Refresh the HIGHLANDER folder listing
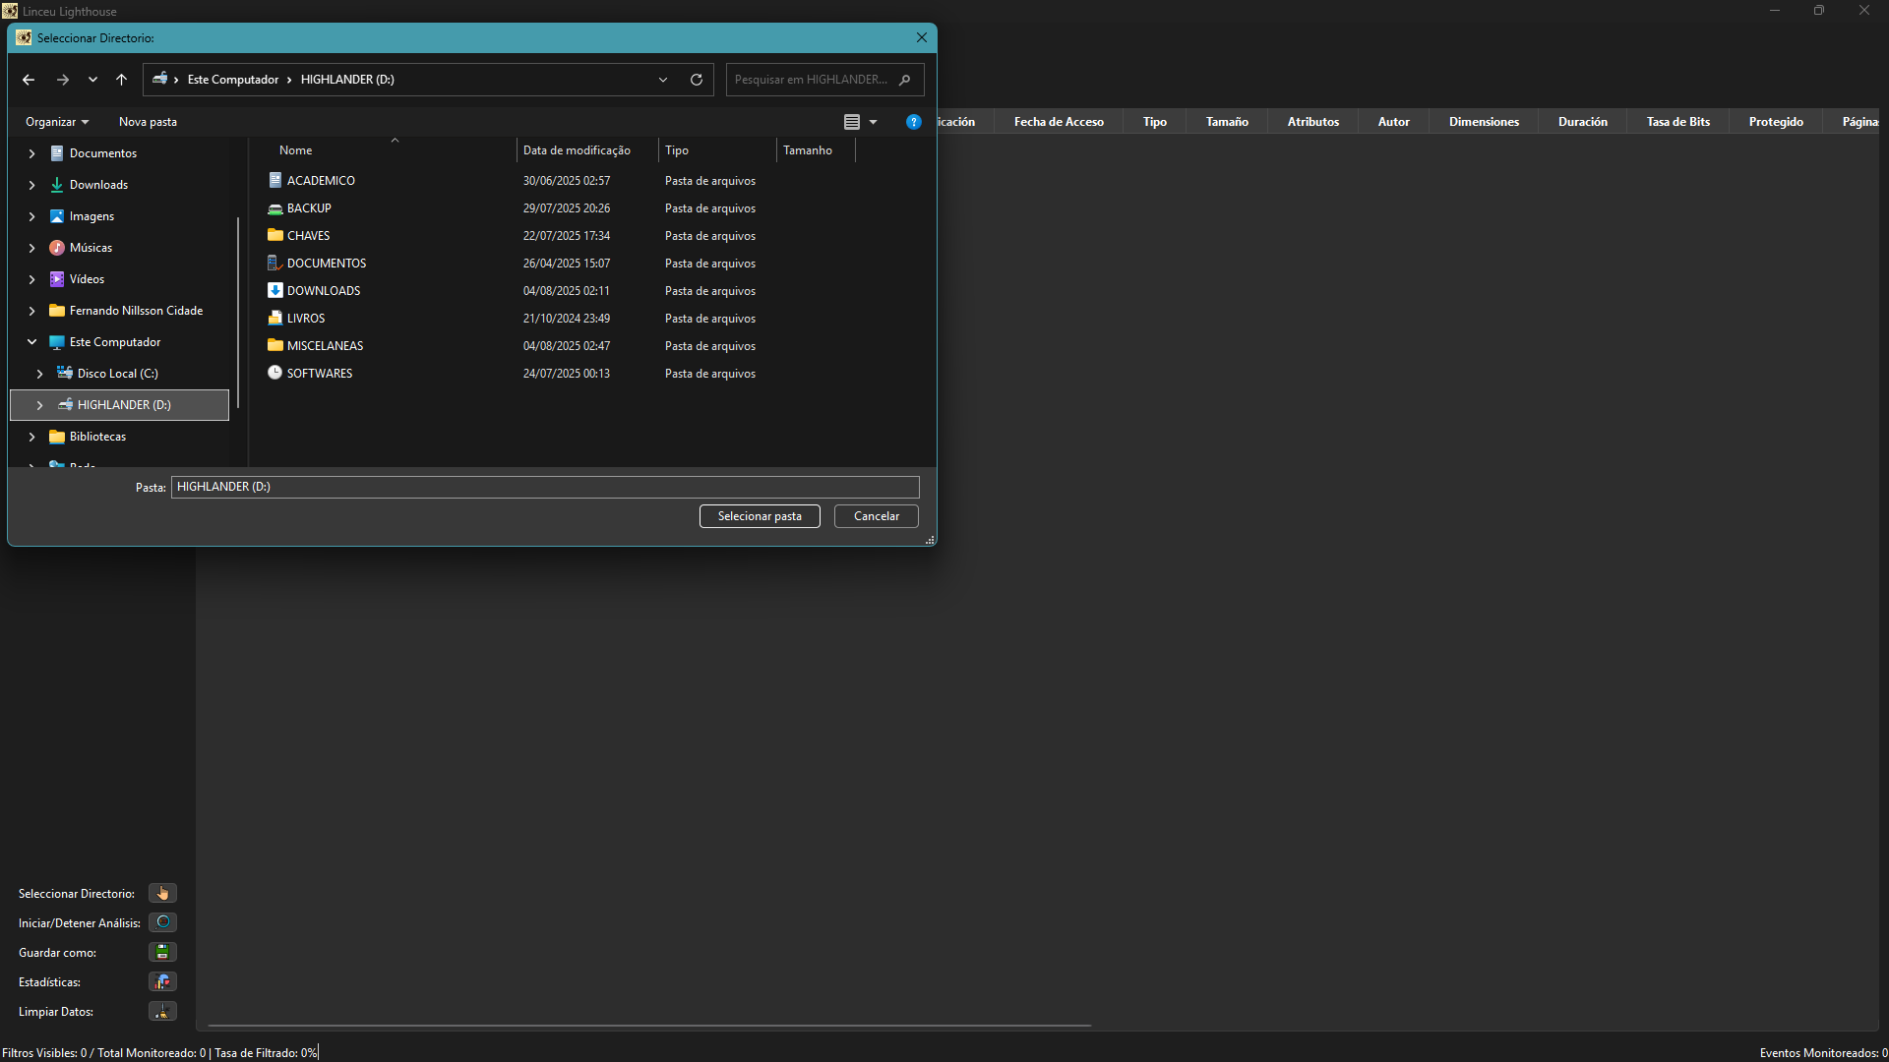1889x1062 pixels. click(697, 80)
